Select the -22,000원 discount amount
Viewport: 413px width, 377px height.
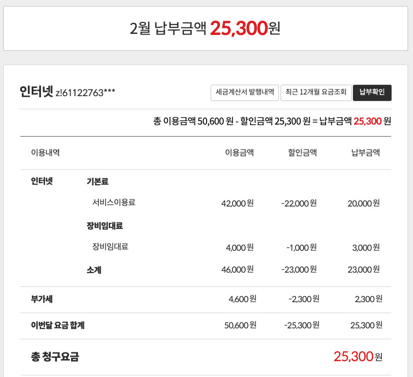[299, 203]
